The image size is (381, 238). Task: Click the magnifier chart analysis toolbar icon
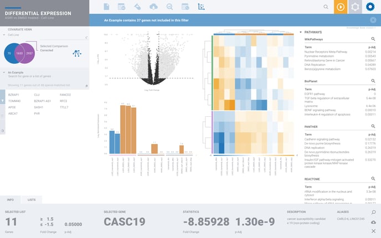coord(169,7)
